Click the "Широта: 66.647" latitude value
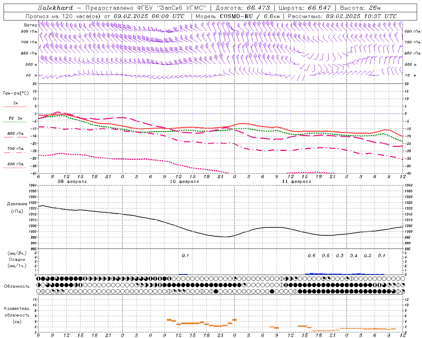Image resolution: width=422 pixels, height=338 pixels. (305, 8)
